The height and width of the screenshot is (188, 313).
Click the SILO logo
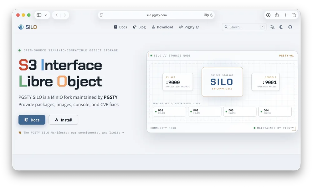pyautogui.click(x=28, y=27)
